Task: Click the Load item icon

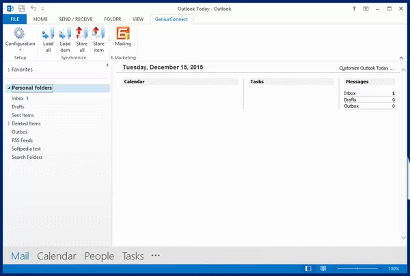Action: [65, 40]
